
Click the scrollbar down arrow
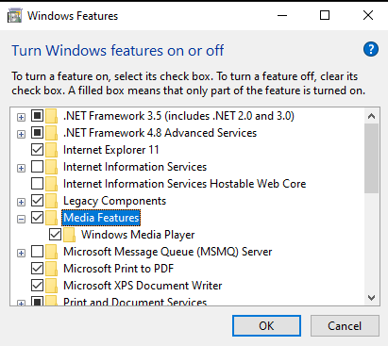click(x=371, y=298)
